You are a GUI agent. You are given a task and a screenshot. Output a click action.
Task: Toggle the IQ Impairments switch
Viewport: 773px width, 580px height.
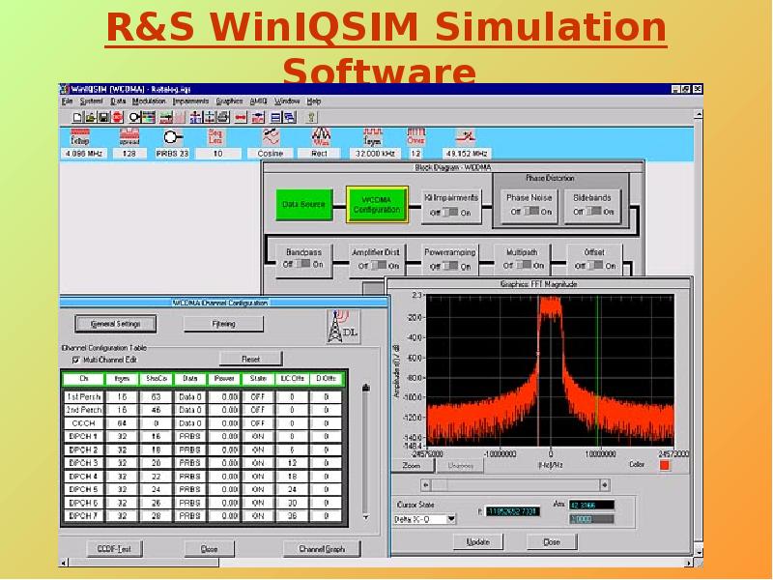[450, 213]
